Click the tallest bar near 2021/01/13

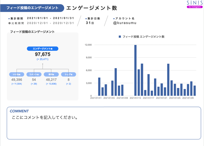tap(135, 70)
